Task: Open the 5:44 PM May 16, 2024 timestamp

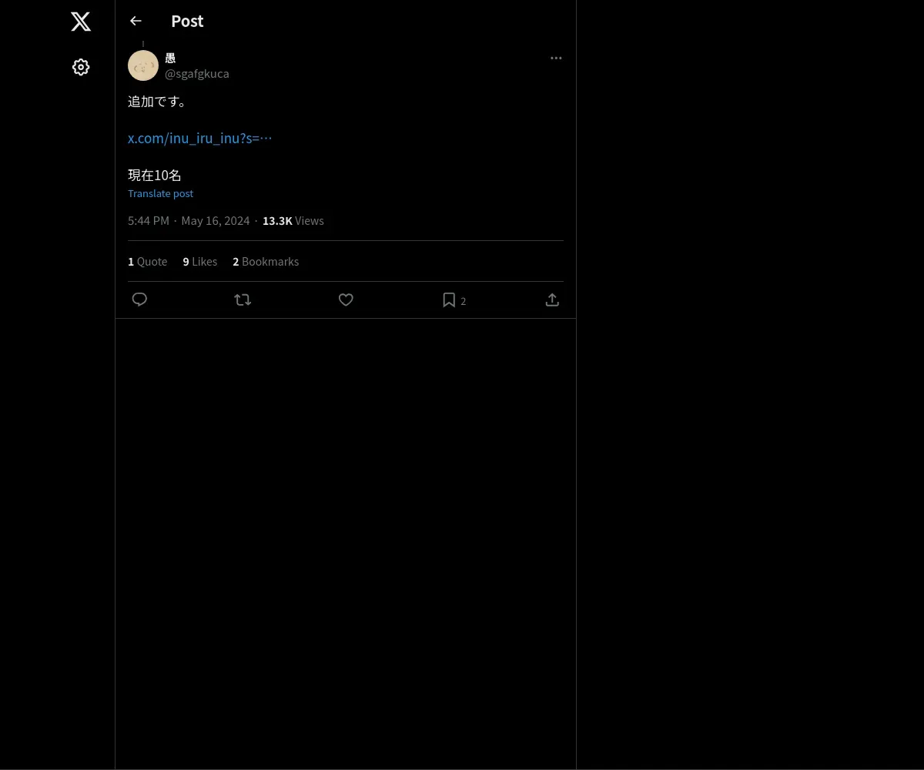Action: [189, 220]
